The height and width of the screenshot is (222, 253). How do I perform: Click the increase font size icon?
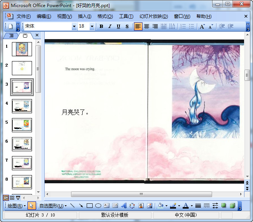[x=202, y=26]
